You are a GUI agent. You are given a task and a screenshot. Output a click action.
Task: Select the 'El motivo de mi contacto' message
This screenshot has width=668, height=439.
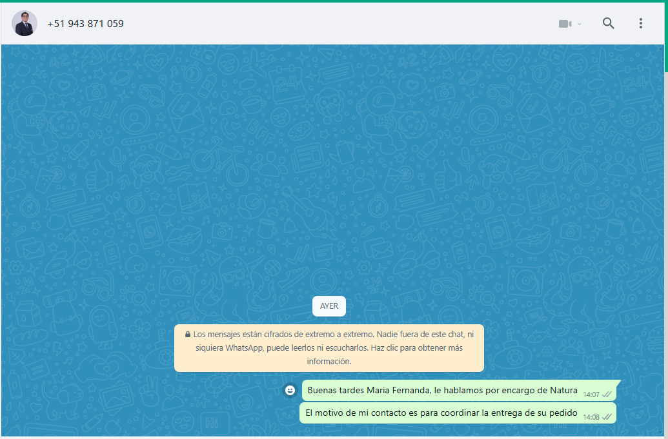coord(441,413)
